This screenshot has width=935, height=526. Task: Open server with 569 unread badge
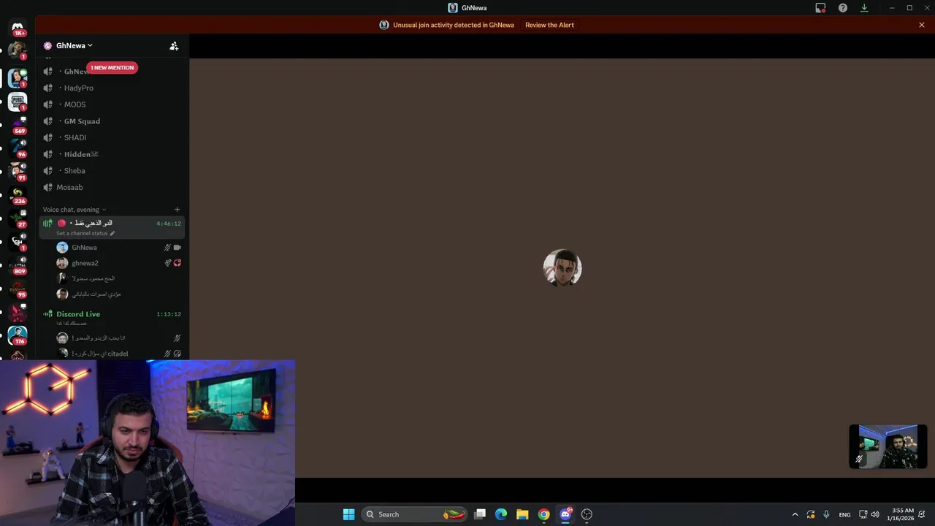18,124
